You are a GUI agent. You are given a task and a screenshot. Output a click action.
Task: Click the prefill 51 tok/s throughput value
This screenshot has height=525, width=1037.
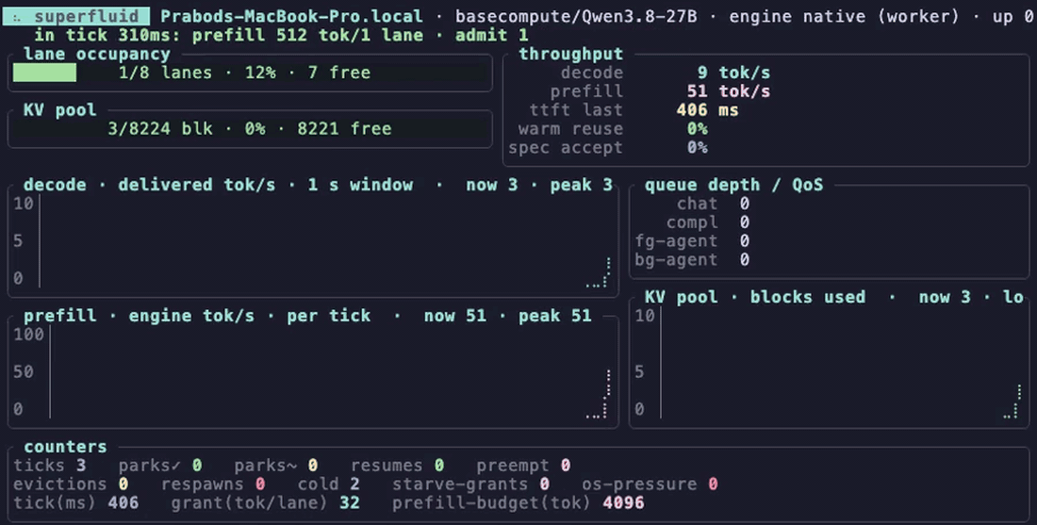[x=729, y=91]
